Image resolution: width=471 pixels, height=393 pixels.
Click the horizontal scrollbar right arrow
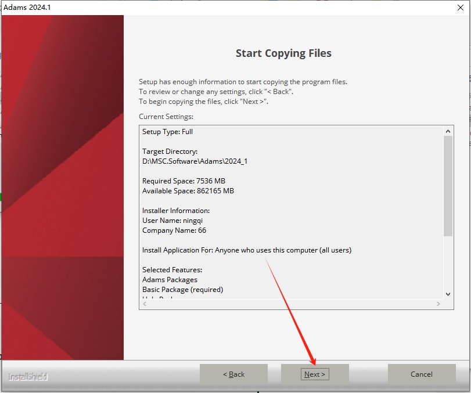click(x=438, y=304)
